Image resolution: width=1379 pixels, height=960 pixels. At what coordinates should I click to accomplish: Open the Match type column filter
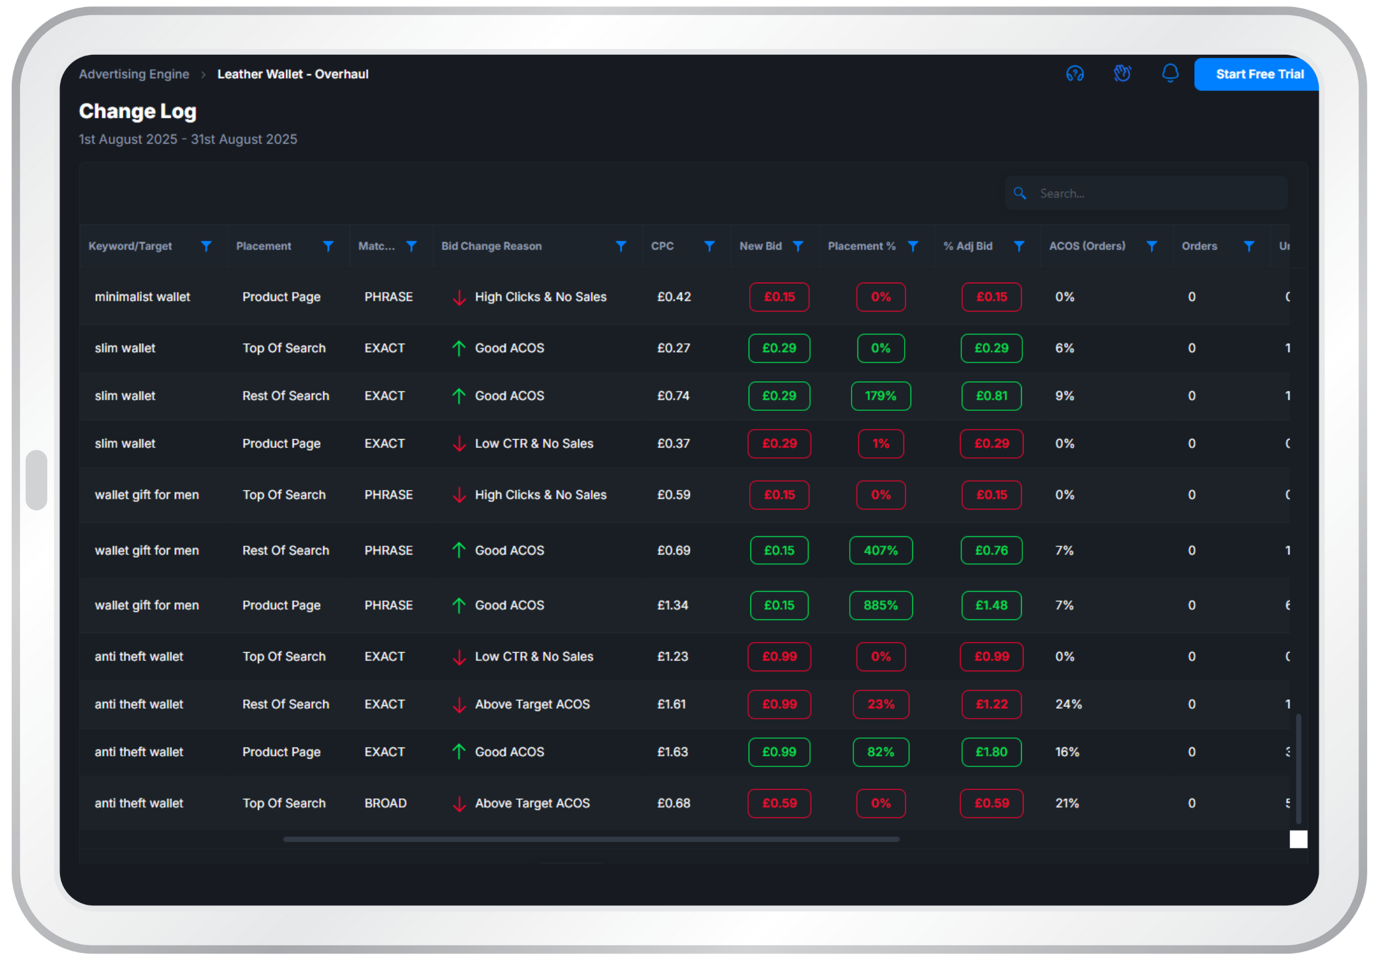point(411,246)
